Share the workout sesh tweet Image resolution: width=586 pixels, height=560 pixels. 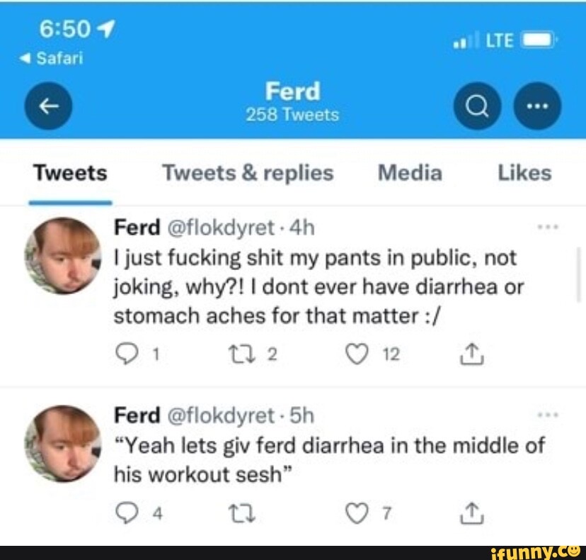coord(471,513)
